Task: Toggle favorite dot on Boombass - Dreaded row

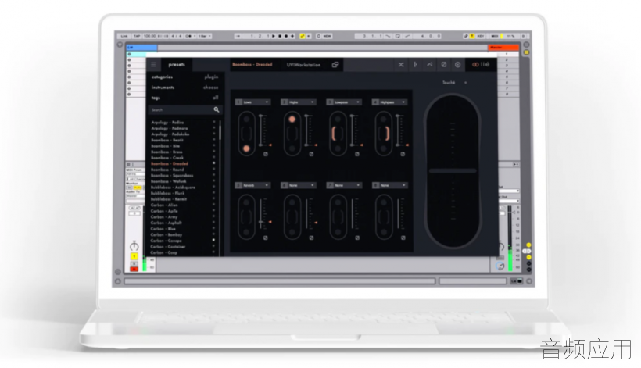Action: pos(213,163)
